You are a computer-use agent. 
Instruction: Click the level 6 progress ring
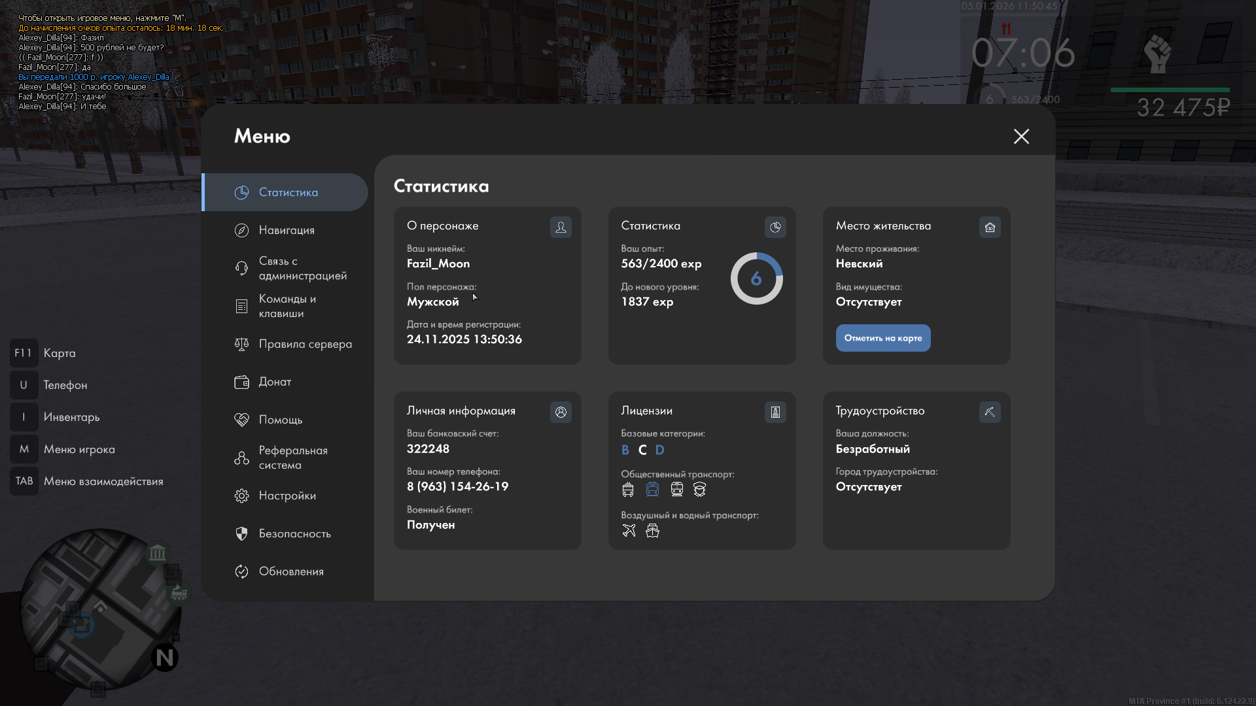pyautogui.click(x=756, y=279)
